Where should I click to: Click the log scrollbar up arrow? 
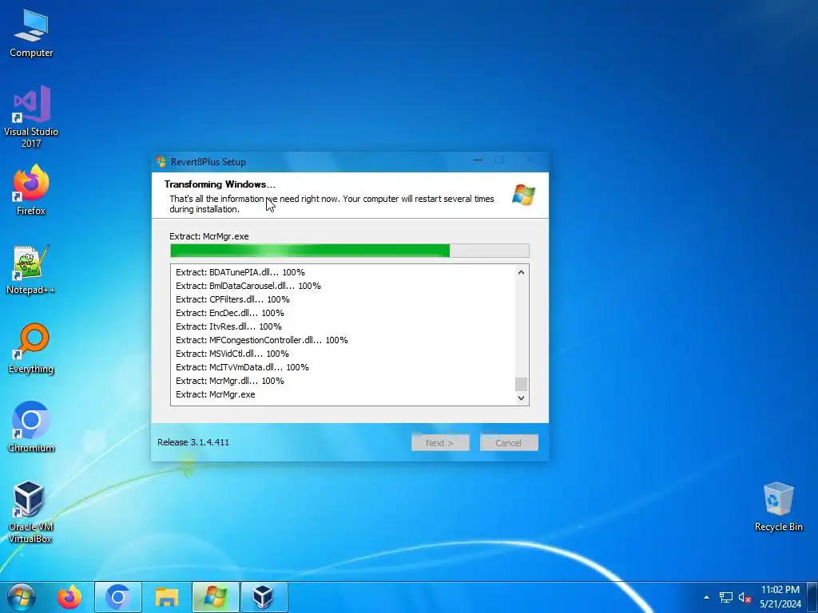pyautogui.click(x=521, y=272)
